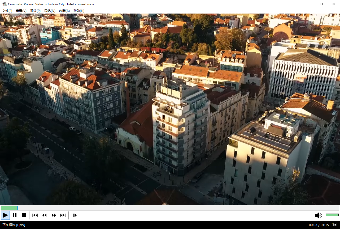Click the video display area
This screenshot has height=229, width=340.
pos(170,109)
